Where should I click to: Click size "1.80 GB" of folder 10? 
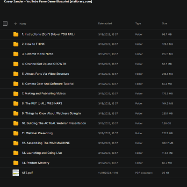coord(166,123)
